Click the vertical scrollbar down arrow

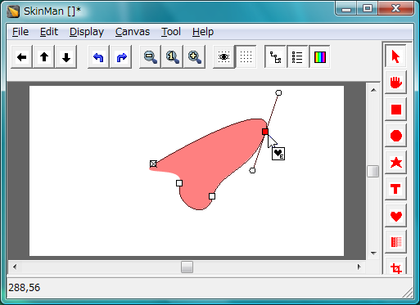coord(373,253)
